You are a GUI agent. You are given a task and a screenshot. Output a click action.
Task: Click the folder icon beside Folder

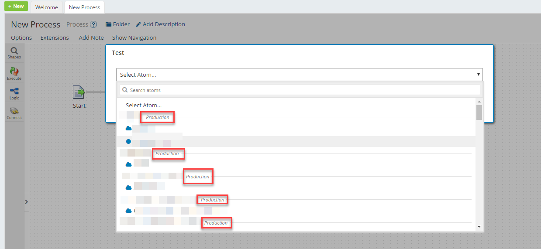tap(108, 24)
